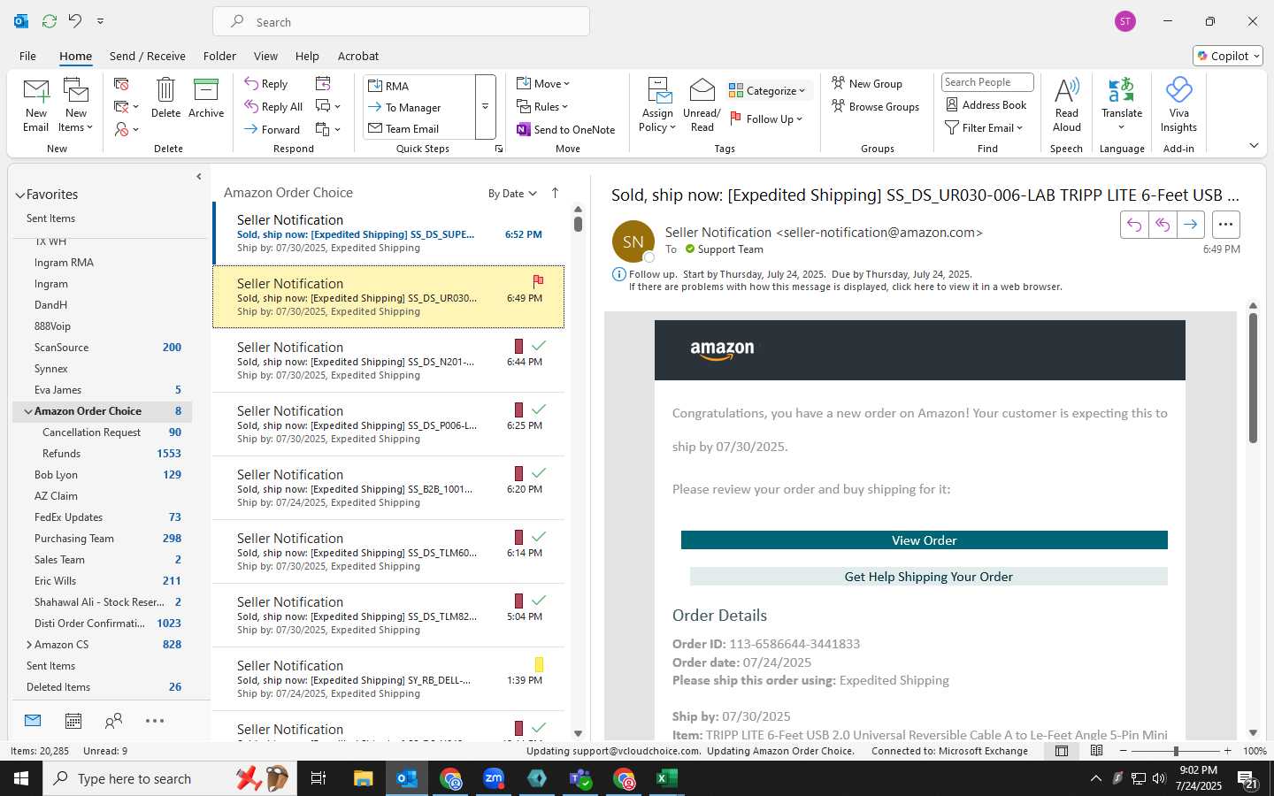Click Reply All in the ribbon
This screenshot has height=796, width=1274.
(273, 107)
